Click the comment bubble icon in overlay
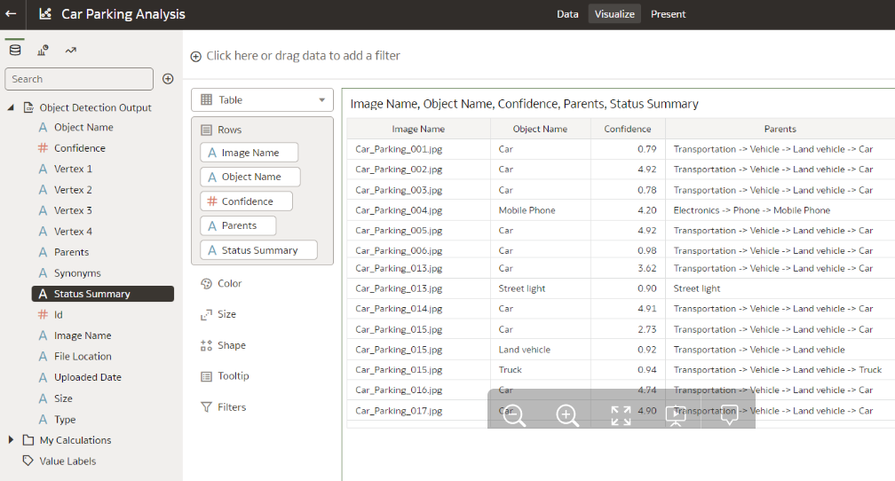The image size is (895, 481). coord(729,414)
